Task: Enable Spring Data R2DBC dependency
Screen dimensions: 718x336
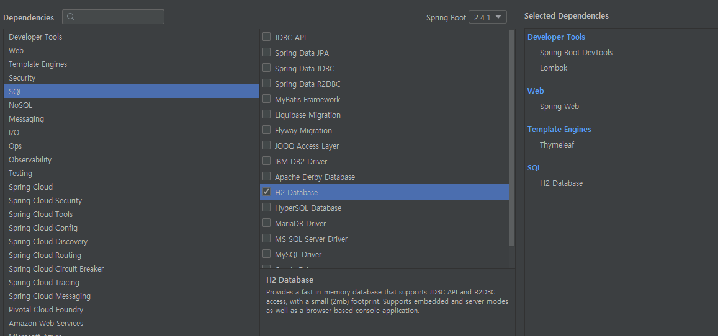Action: tap(266, 83)
